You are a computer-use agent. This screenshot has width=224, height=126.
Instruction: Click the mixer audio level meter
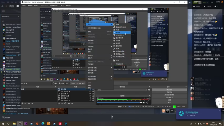tap(123, 99)
